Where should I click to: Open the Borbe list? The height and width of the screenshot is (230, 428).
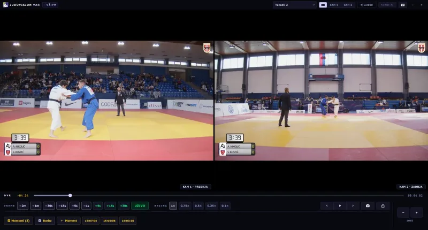tap(45, 221)
